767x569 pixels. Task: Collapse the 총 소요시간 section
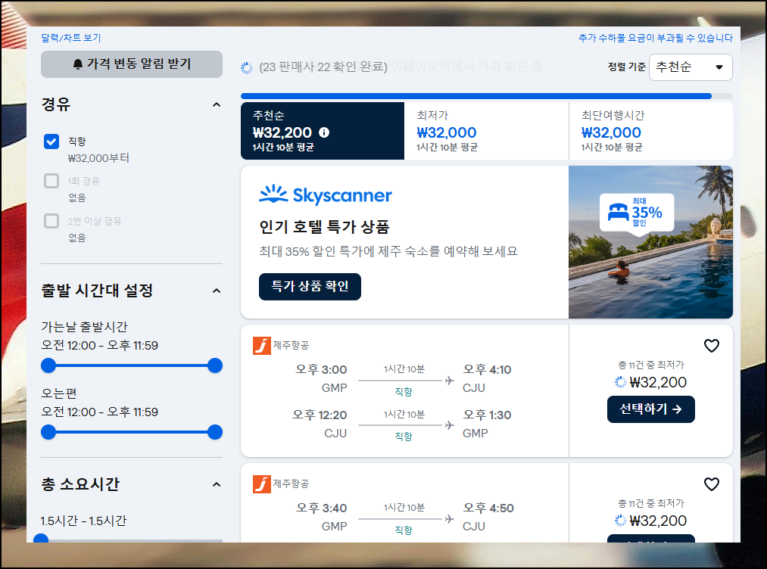(x=217, y=484)
